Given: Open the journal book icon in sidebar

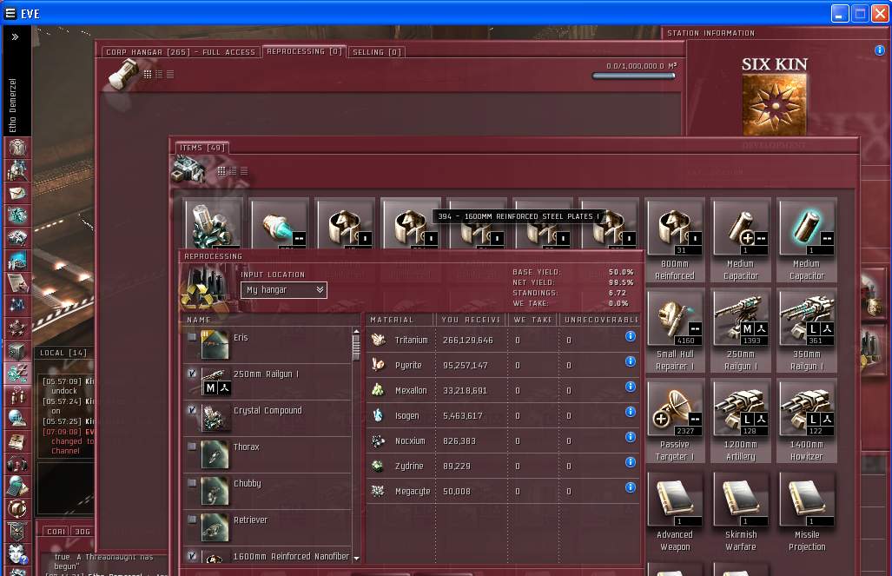Looking at the screenshot, I should (17, 441).
